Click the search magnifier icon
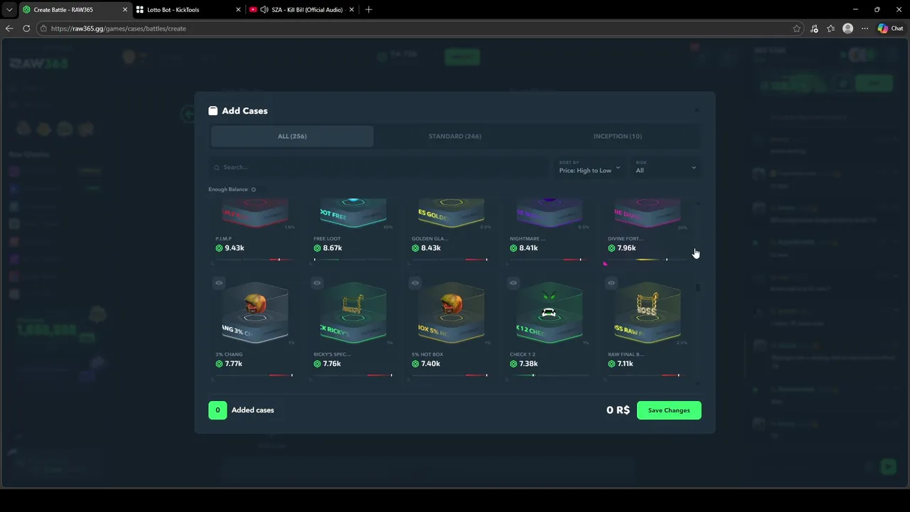This screenshot has height=512, width=910. [x=217, y=168]
